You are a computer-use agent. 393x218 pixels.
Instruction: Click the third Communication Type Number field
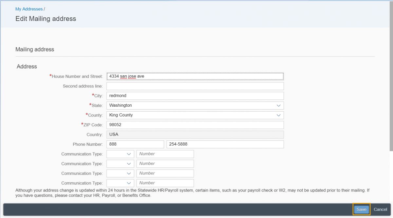point(165,173)
